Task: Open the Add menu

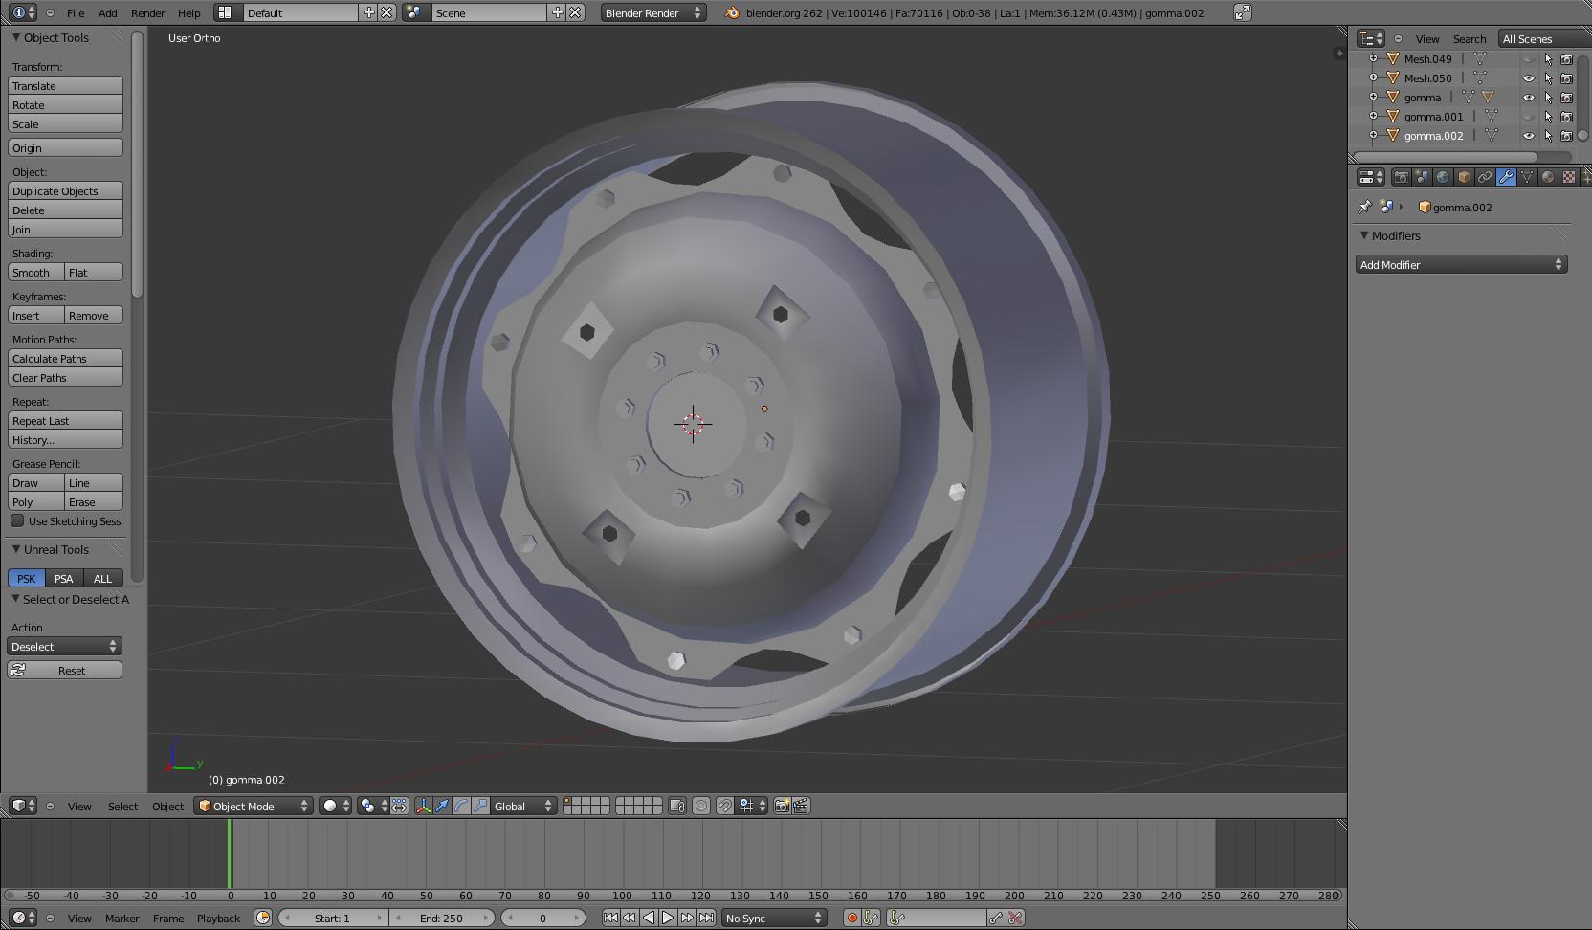Action: (108, 12)
